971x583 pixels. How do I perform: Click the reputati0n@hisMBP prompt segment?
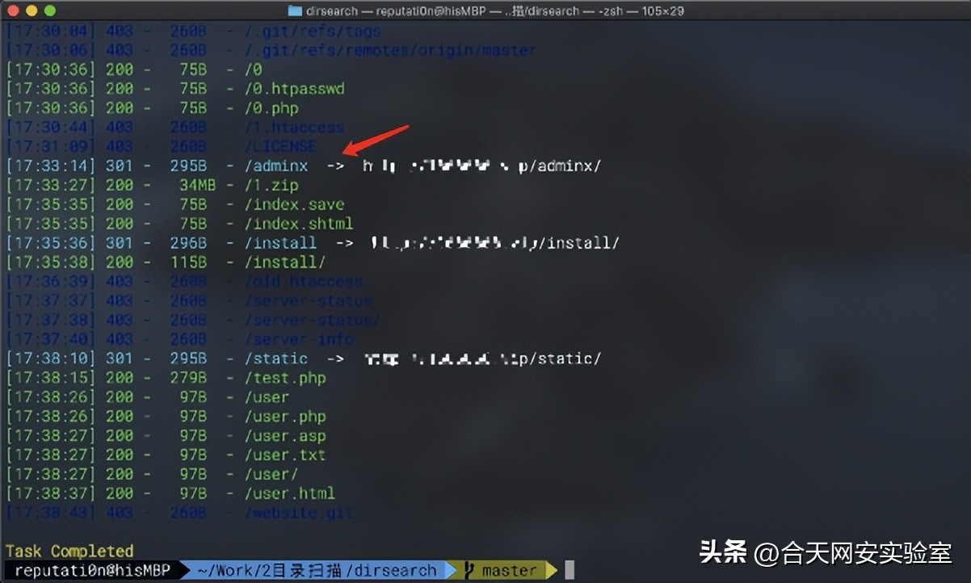pyautogui.click(x=91, y=571)
